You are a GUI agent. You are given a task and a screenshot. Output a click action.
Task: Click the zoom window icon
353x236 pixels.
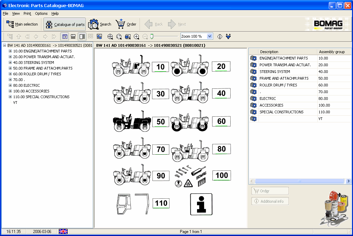[128, 37]
